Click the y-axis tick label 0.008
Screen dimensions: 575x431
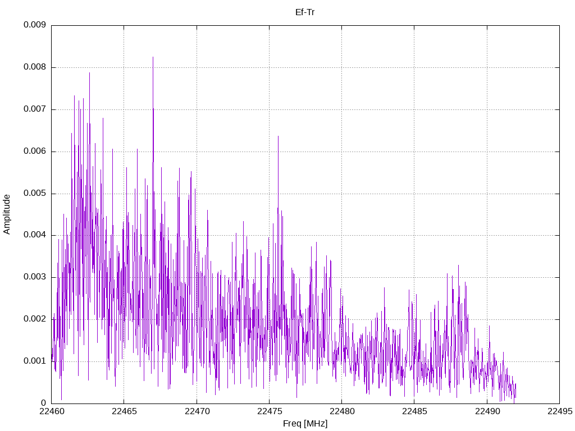(x=35, y=67)
